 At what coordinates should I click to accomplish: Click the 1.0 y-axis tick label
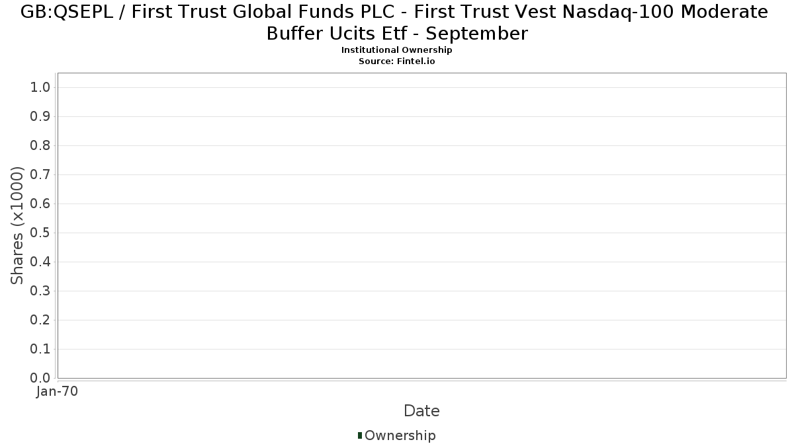click(40, 88)
